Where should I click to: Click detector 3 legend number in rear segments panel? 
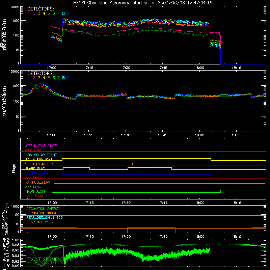(39, 78)
